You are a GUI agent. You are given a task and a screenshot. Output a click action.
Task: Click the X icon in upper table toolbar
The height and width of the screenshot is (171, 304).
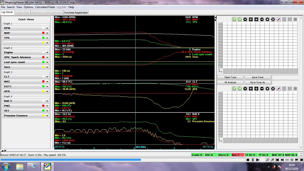coord(273,19)
